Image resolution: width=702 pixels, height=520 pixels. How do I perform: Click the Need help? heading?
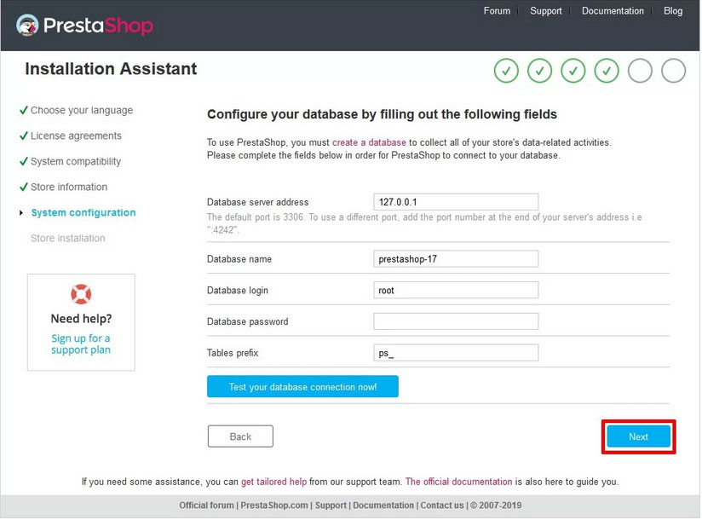(81, 319)
